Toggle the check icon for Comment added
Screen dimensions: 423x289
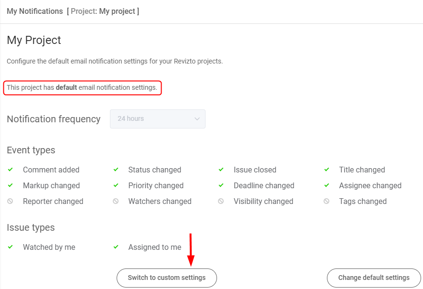[x=10, y=170]
